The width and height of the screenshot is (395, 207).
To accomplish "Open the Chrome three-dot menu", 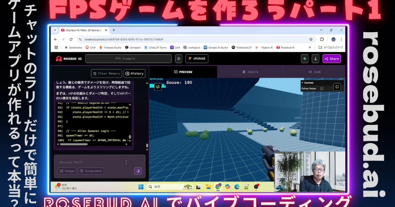I will click(341, 39).
